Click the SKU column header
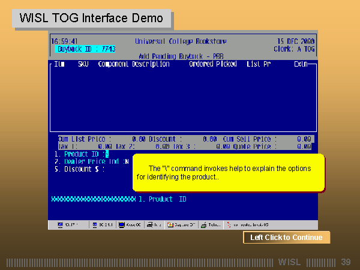 pyautogui.click(x=83, y=64)
